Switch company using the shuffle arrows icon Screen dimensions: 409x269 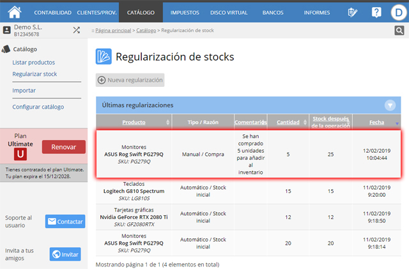(x=77, y=30)
